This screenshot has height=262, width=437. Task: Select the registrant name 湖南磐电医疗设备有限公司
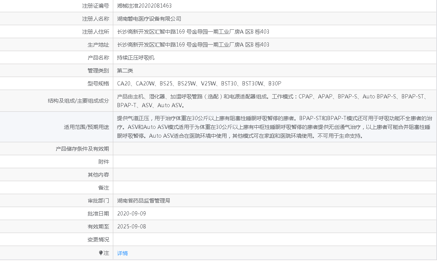click(x=149, y=19)
